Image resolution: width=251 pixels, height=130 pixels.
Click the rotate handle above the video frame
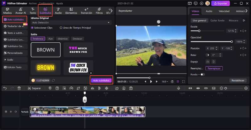[x=159, y=22]
